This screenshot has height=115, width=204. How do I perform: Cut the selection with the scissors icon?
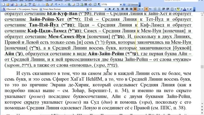click(x=39, y=4)
